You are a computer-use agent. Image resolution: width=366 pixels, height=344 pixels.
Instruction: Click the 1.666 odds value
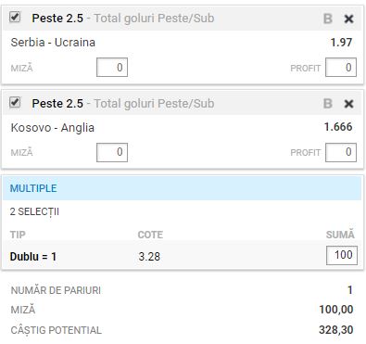tap(338, 127)
